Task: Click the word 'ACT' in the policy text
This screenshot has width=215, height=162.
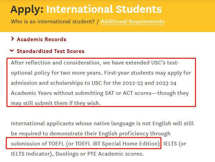Action: pos(128,93)
